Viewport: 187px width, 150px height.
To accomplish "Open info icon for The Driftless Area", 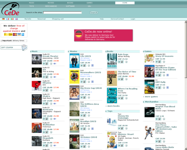I will tap(89, 115).
